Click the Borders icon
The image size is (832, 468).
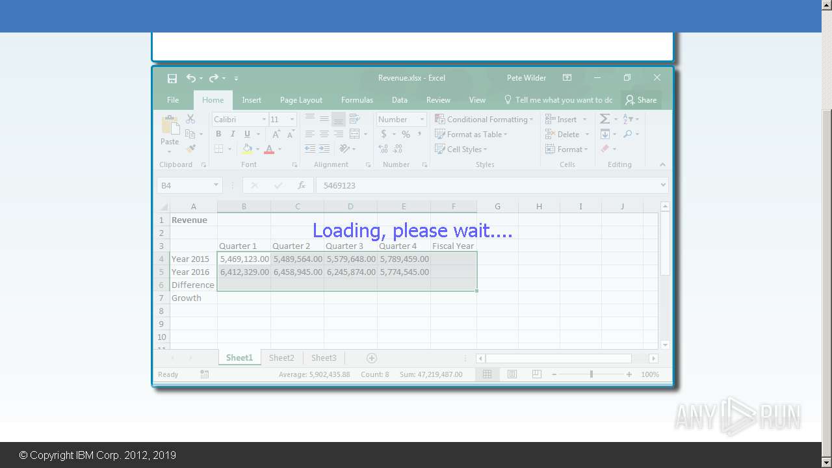[219, 149]
